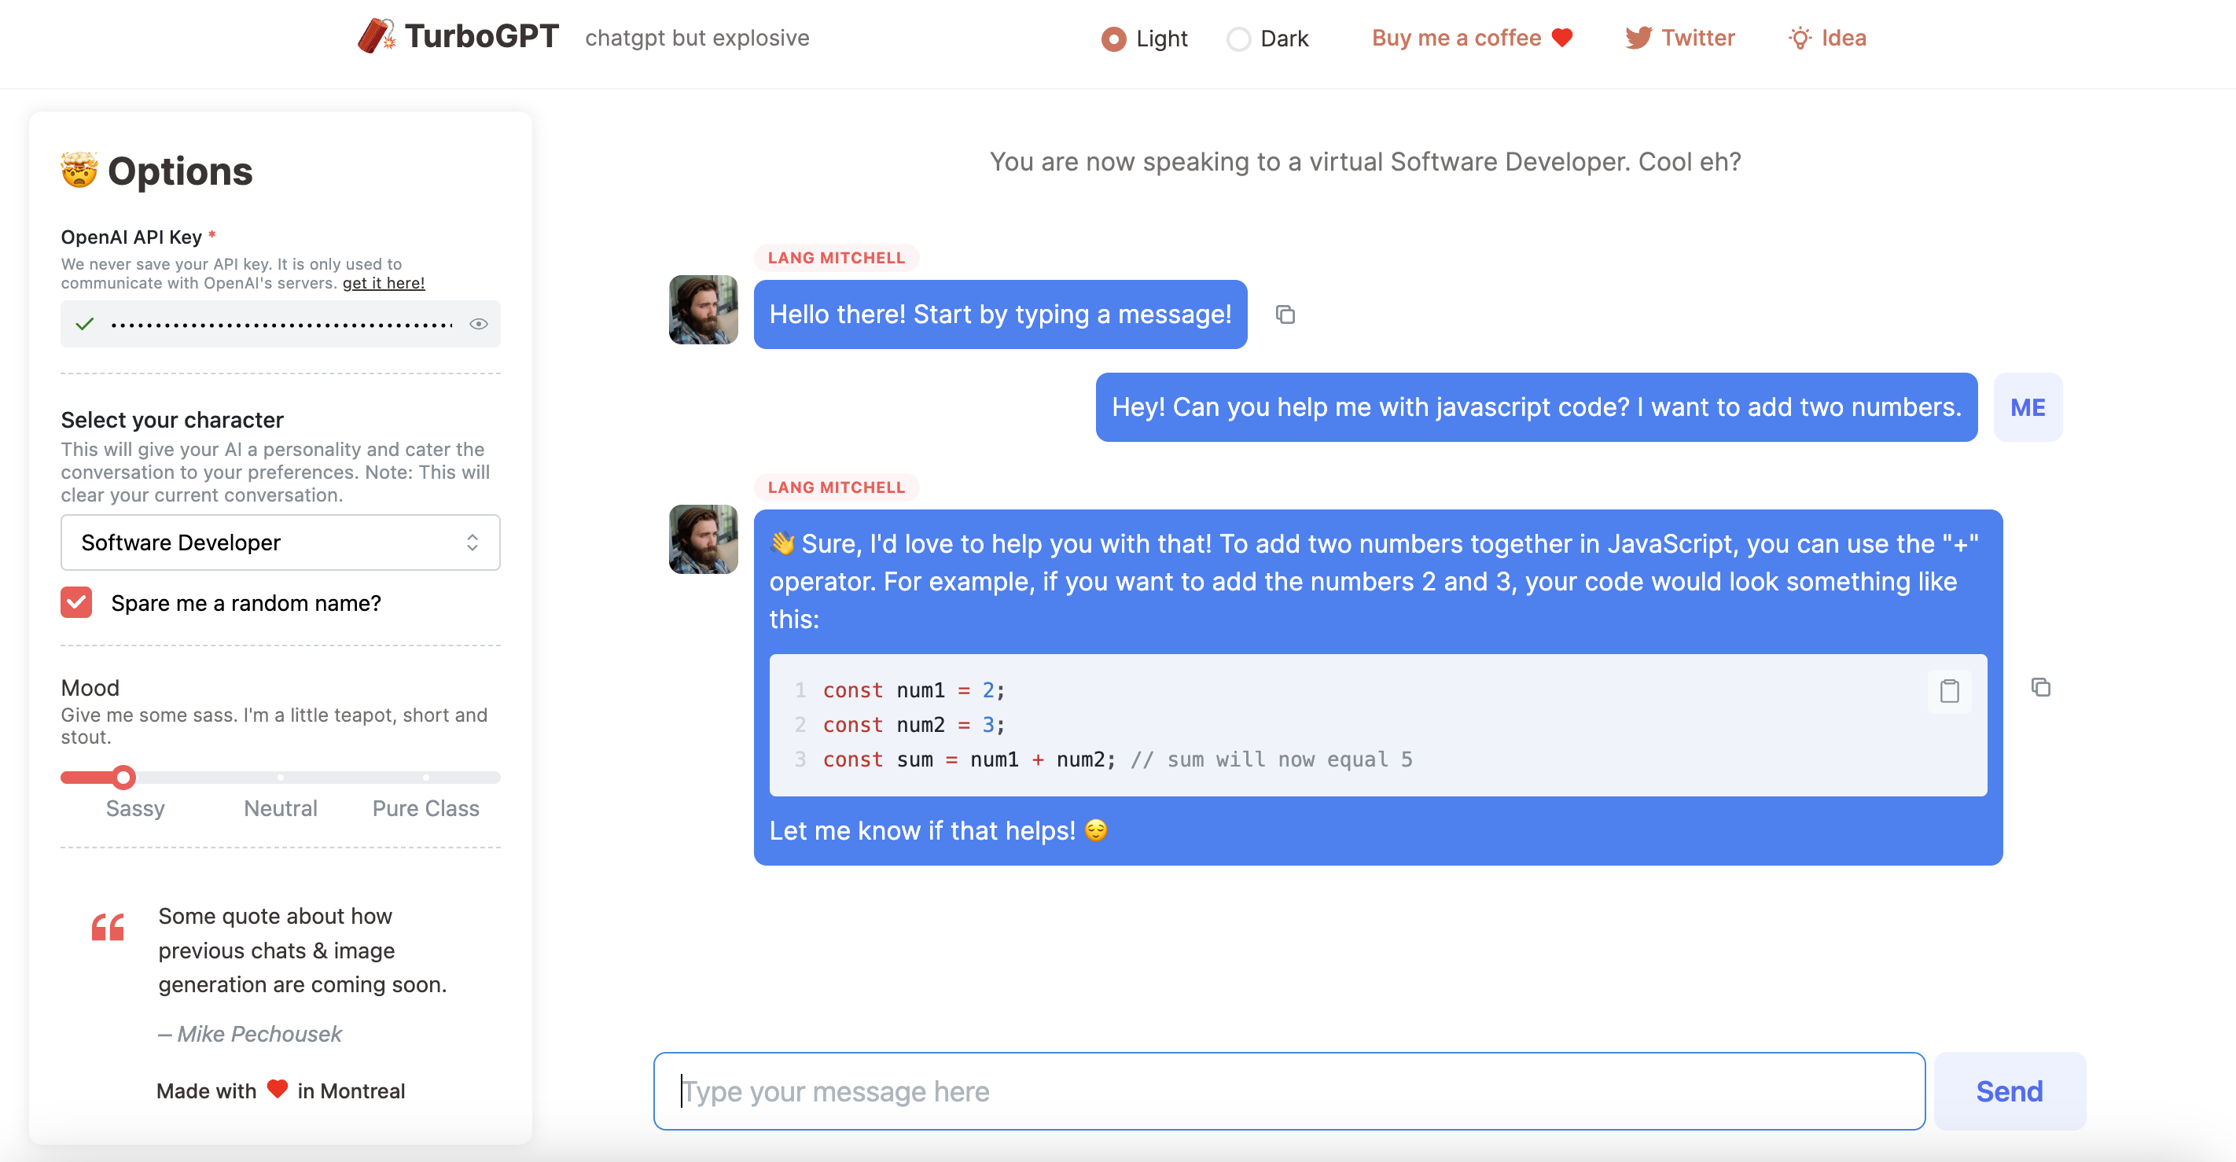Copy the JavaScript code block to clipboard
The height and width of the screenshot is (1162, 2236).
pyautogui.click(x=1949, y=691)
